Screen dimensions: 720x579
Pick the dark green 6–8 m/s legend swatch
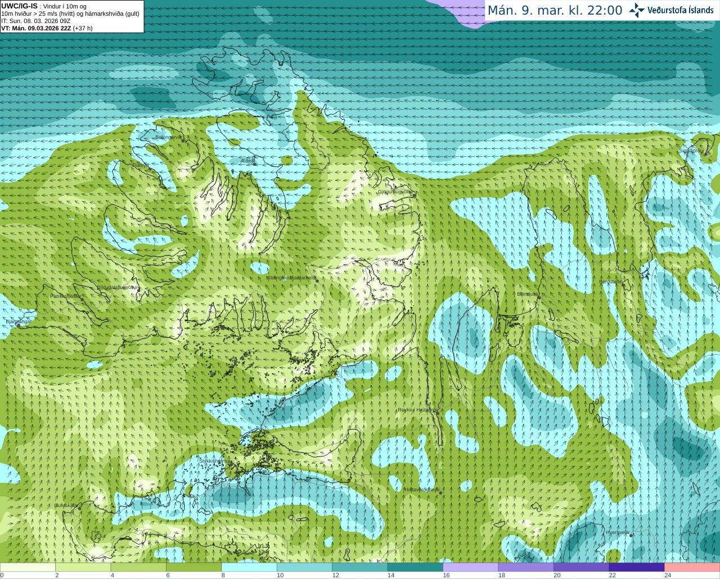point(193,567)
